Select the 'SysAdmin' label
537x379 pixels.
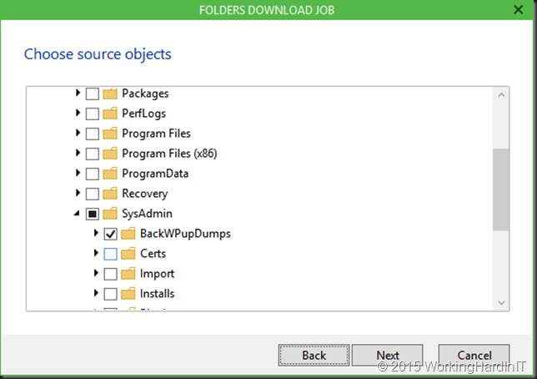(147, 214)
